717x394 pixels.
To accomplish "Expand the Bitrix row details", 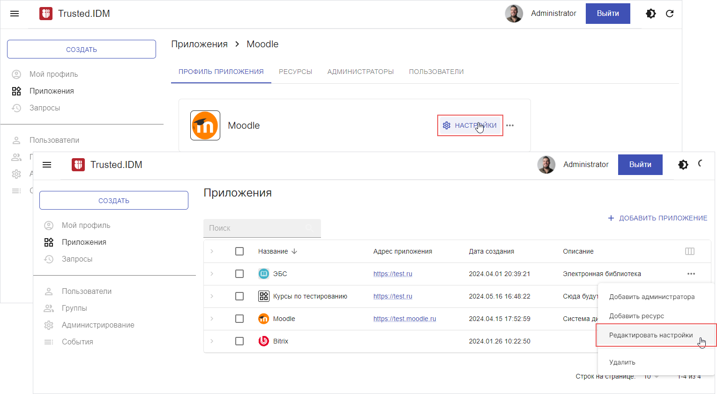I will [x=212, y=341].
